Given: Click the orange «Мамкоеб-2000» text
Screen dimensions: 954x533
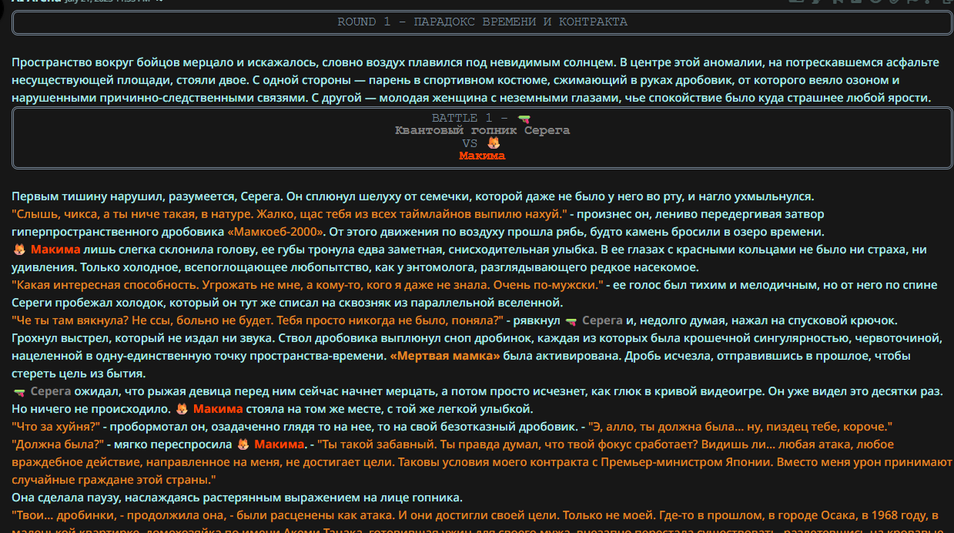Looking at the screenshot, I should point(277,232).
